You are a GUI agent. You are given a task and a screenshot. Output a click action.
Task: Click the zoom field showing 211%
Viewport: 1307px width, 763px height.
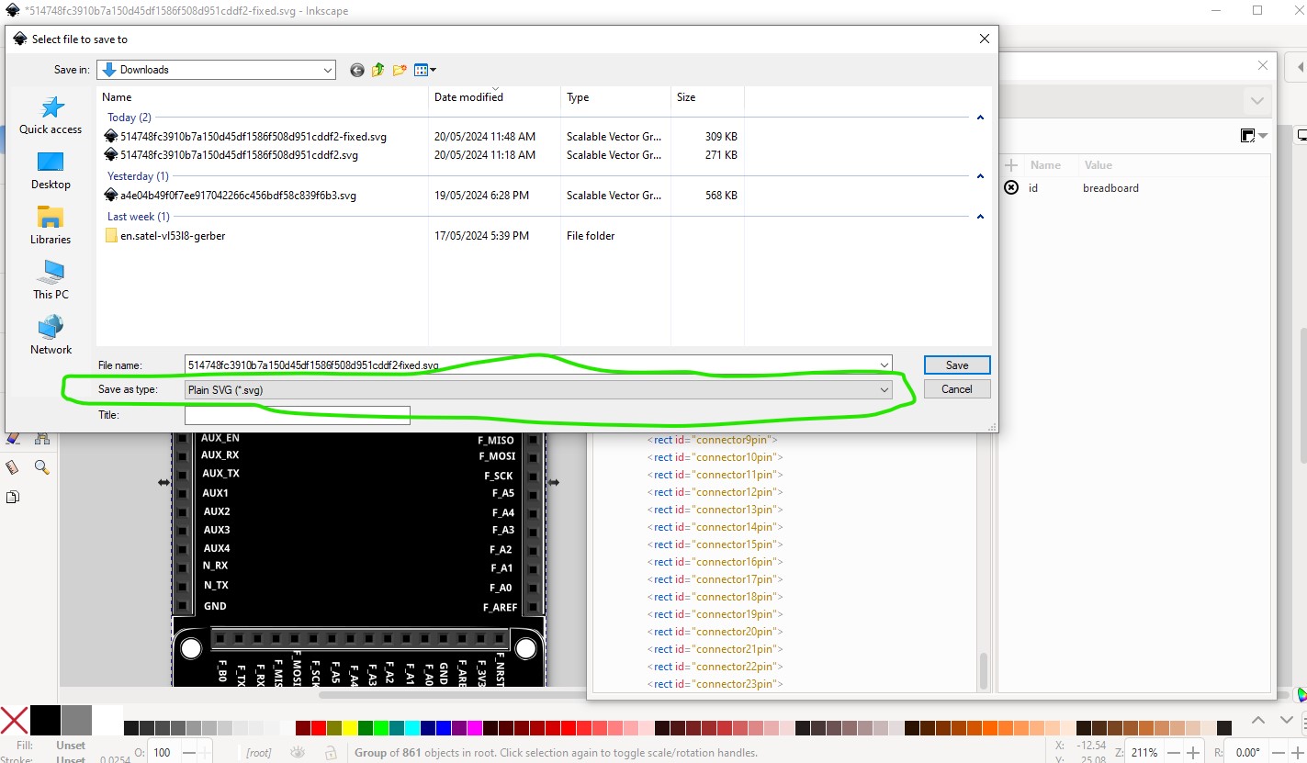tap(1144, 753)
